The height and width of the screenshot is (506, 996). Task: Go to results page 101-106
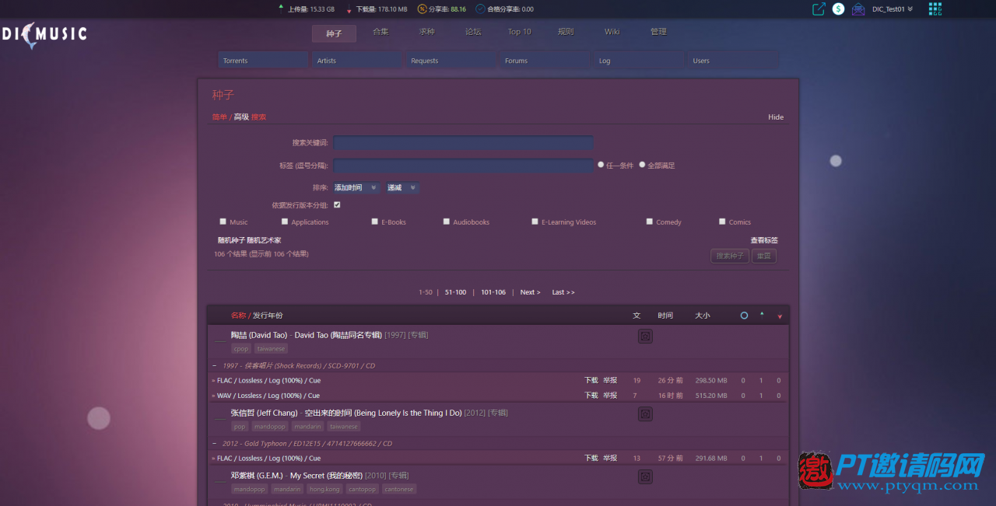pyautogui.click(x=493, y=292)
